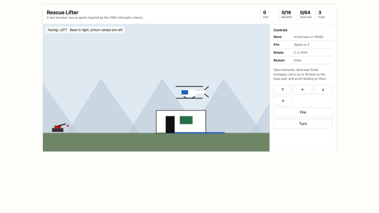Viewport: 379px width, 213px height.
Task: Click the 0/16 aboard counter
Action: [x=287, y=14]
